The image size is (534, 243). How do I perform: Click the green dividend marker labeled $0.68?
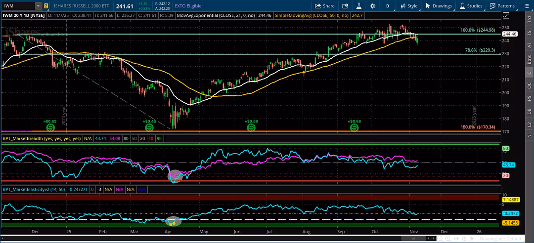click(x=355, y=127)
